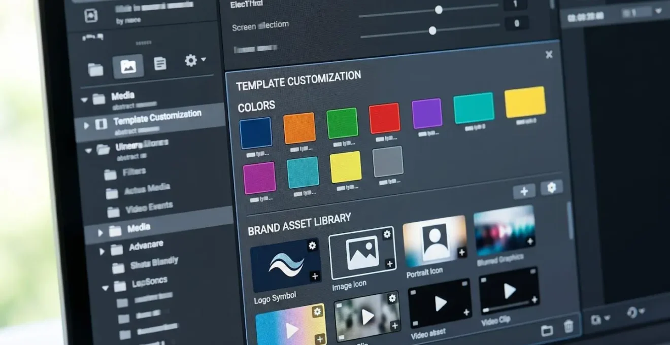
Task: Pick the magenta color swatch
Action: coord(259,178)
